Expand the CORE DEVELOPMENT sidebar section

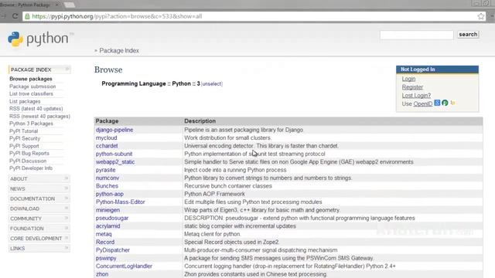coord(39,239)
